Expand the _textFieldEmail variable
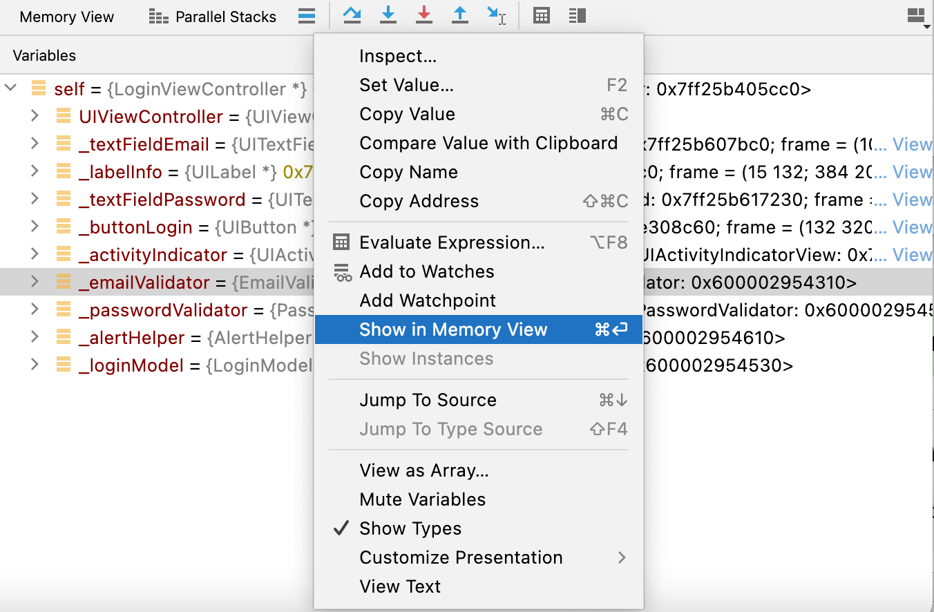The height and width of the screenshot is (612, 934). point(35,144)
